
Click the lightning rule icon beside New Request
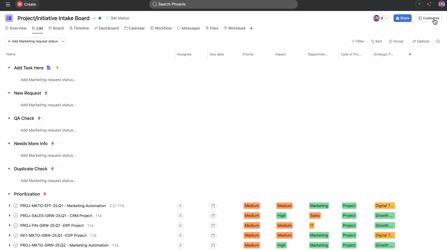click(x=46, y=93)
